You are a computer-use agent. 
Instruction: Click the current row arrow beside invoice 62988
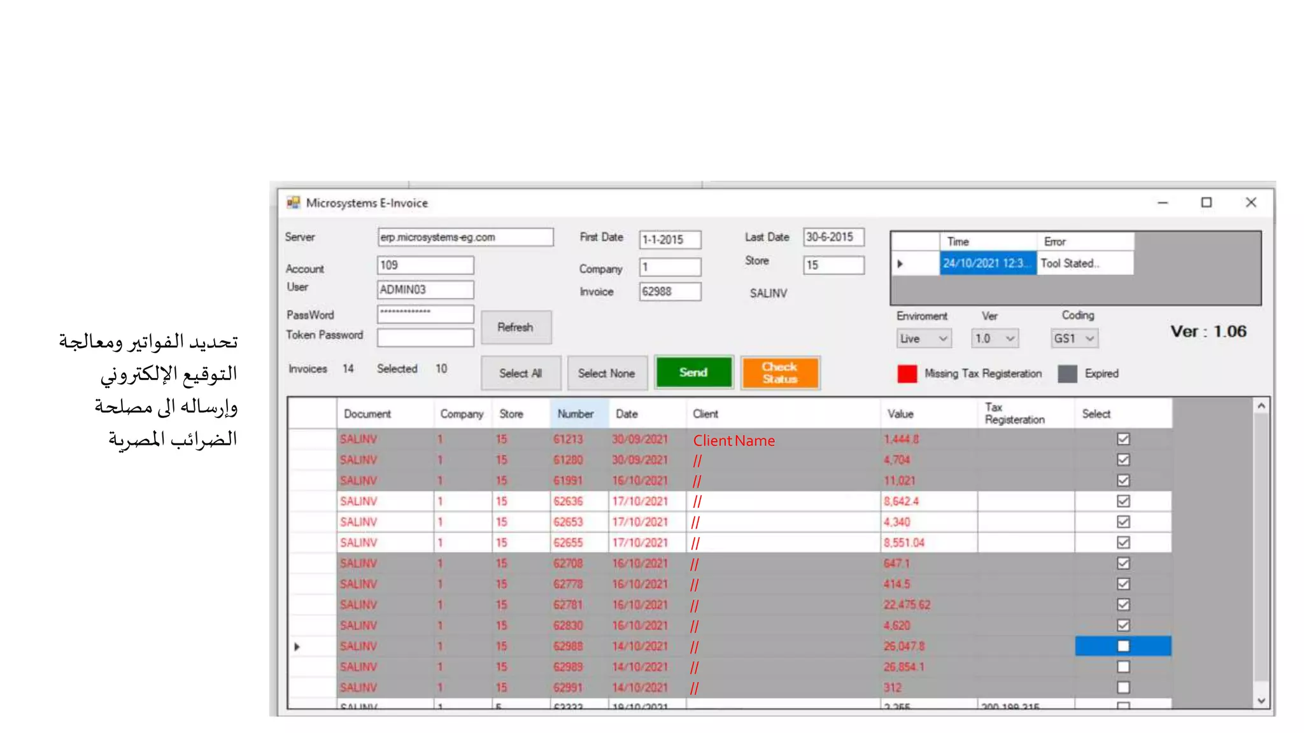(297, 646)
